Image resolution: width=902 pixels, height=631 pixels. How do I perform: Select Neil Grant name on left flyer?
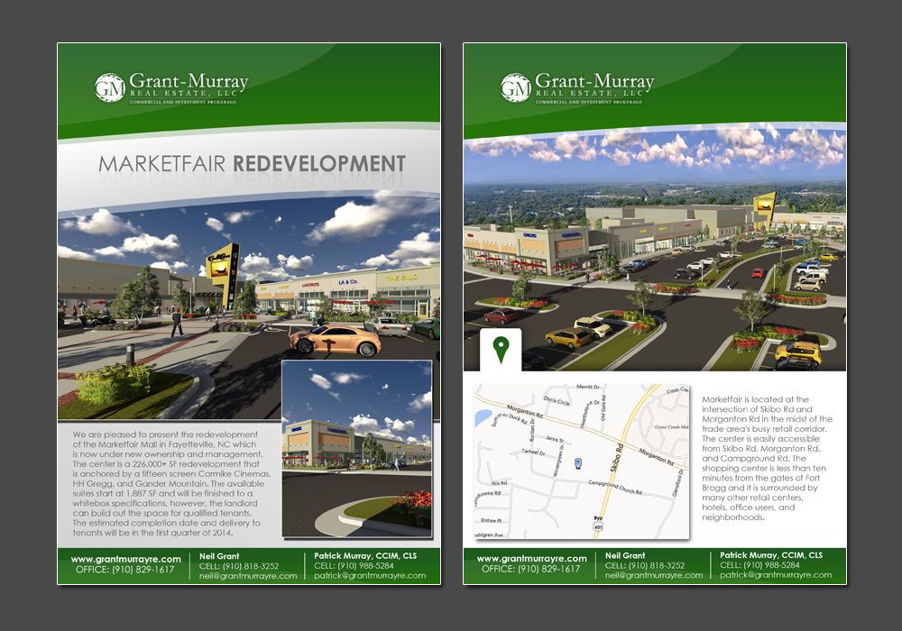[x=219, y=556]
